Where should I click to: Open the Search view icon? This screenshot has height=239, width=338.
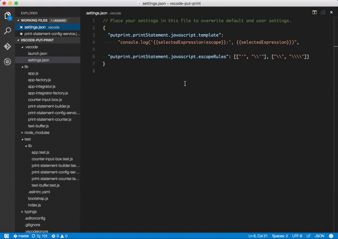pos(8,31)
